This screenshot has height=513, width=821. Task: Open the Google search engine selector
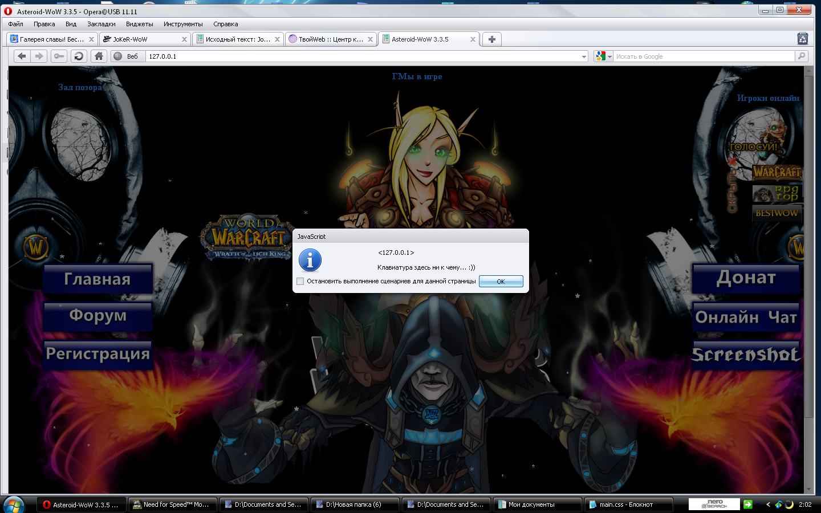(603, 56)
